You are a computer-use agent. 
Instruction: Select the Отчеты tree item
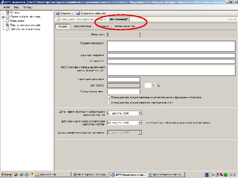point(15,13)
